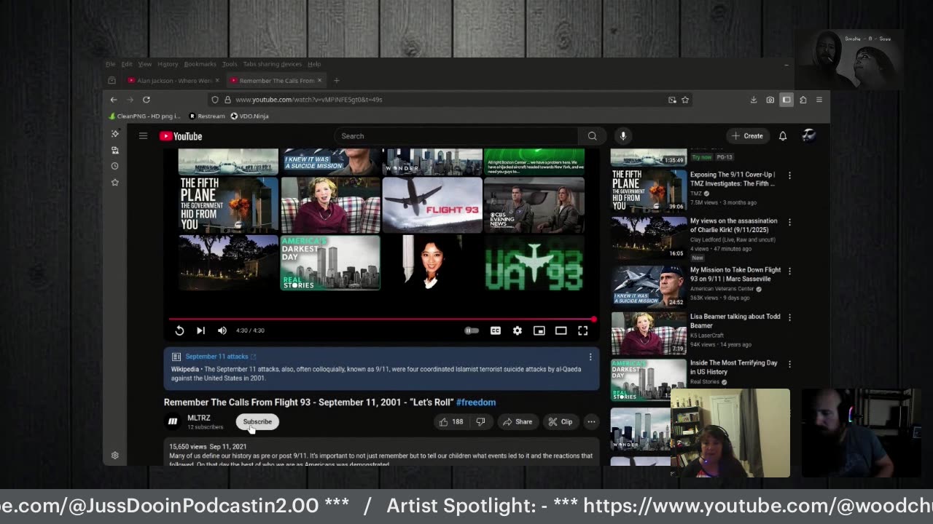Open VDO.Ninja bookmark
Viewport: 933px width, 524px height.
coord(249,116)
